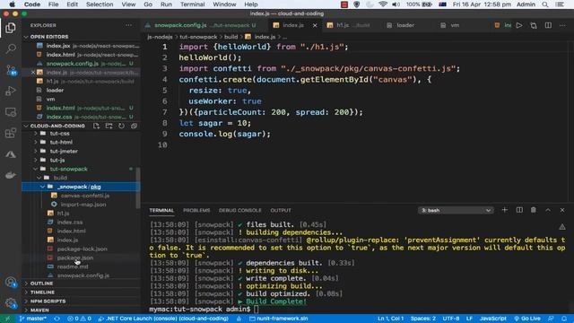The width and height of the screenshot is (574, 323).
Task: Show the Output panel tab
Action: point(281,210)
